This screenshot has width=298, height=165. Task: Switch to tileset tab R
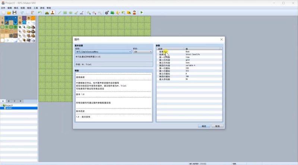(20, 101)
